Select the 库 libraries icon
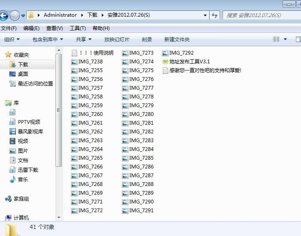 8,103
